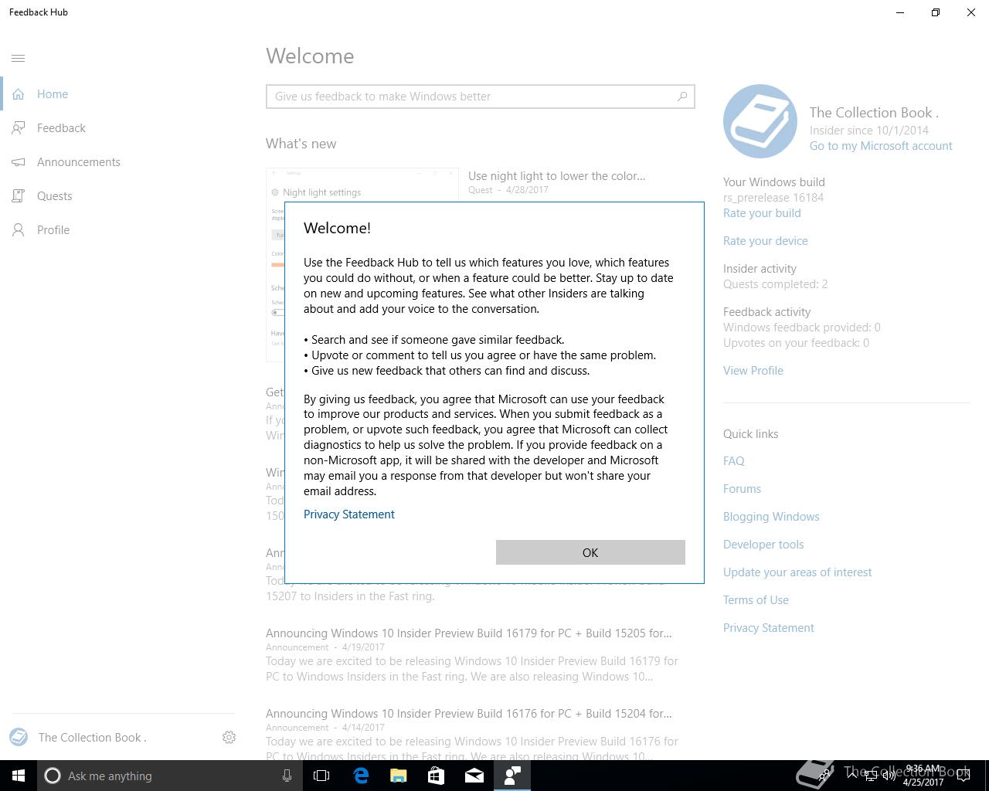The height and width of the screenshot is (791, 989).
Task: Open the Forums quick link
Action: point(742,489)
